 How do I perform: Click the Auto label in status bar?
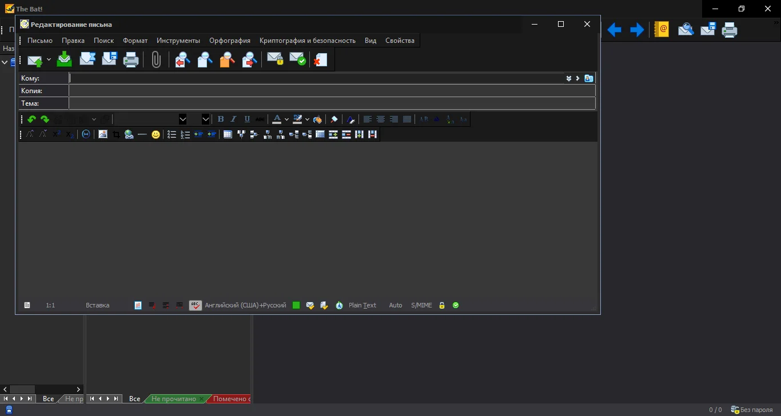tap(396, 305)
